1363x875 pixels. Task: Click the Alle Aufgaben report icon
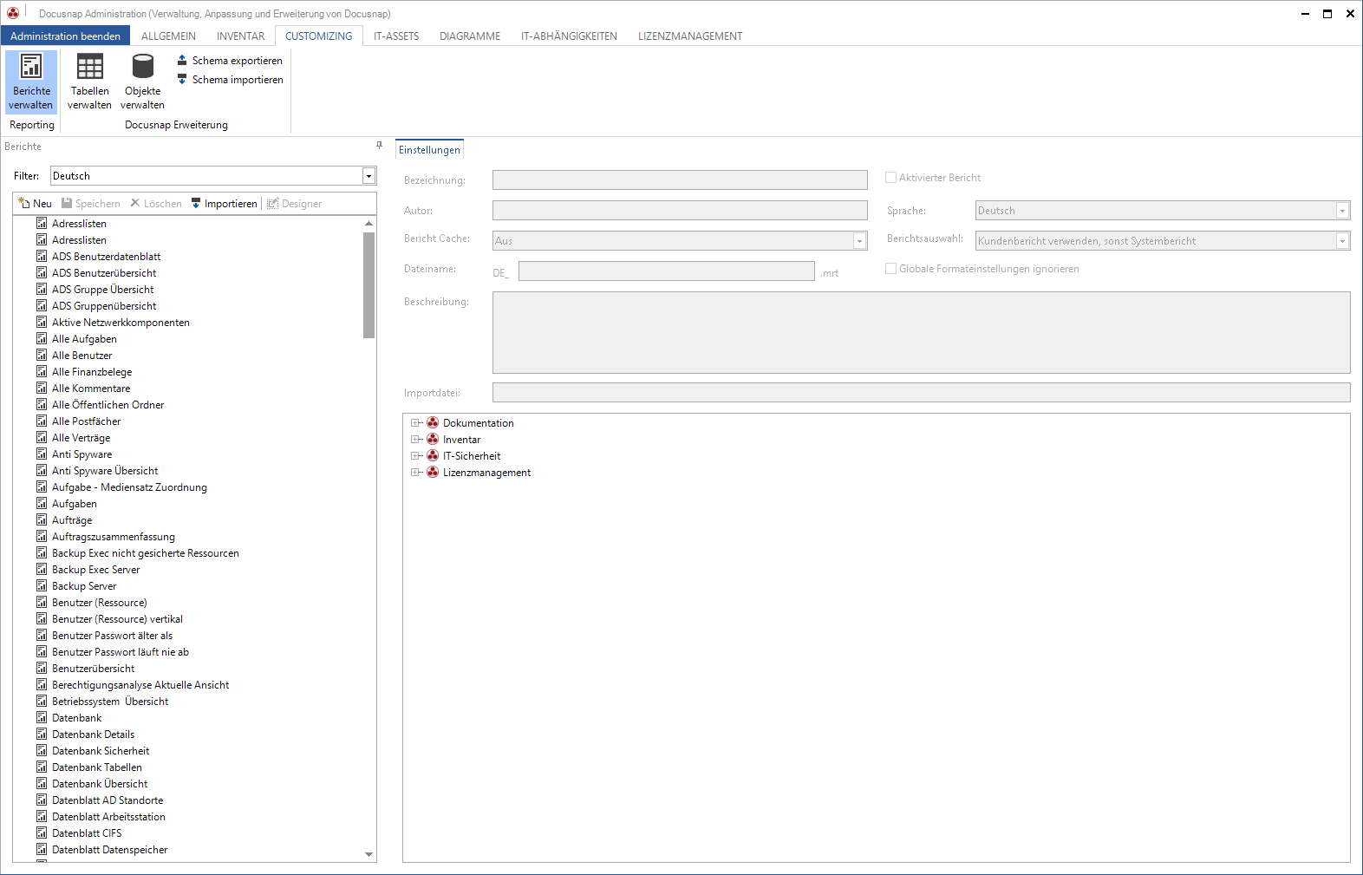[42, 338]
